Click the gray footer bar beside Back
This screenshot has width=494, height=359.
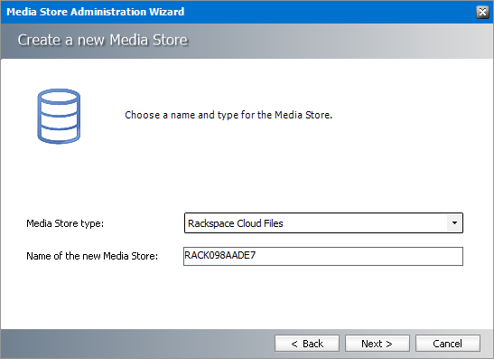tap(137, 344)
